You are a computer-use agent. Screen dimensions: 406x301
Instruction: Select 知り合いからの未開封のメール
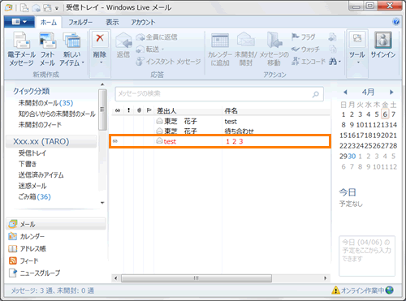(57, 114)
